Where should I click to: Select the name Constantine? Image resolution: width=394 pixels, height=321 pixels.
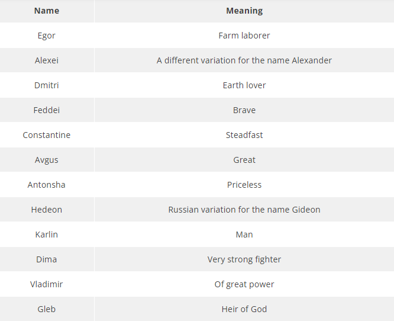click(47, 135)
